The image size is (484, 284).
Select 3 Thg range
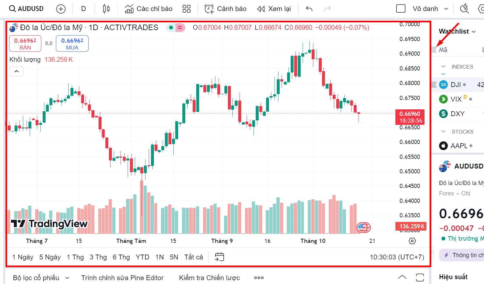98,257
